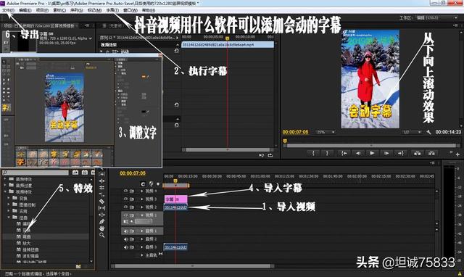Image resolution: width=464 pixels, height=277 pixels.
Task: Click the Mark Out button
Action: click(327, 153)
